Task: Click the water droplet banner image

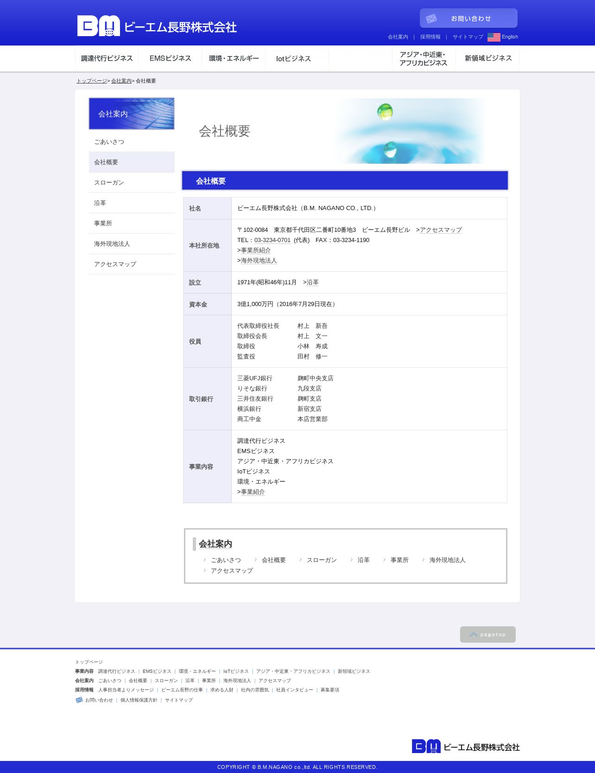Action: click(x=410, y=131)
